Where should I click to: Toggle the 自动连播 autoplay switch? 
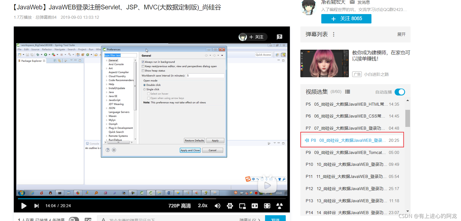[x=400, y=92]
